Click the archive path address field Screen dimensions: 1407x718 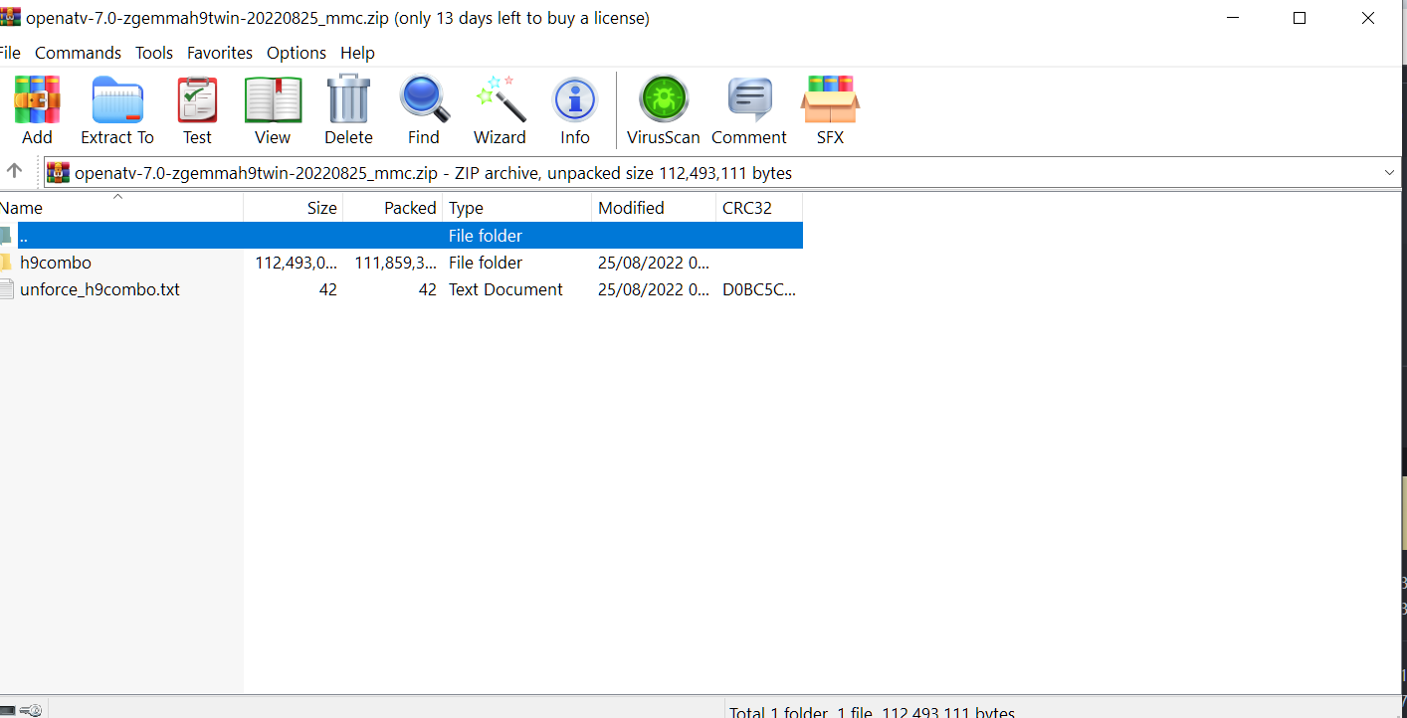(721, 173)
